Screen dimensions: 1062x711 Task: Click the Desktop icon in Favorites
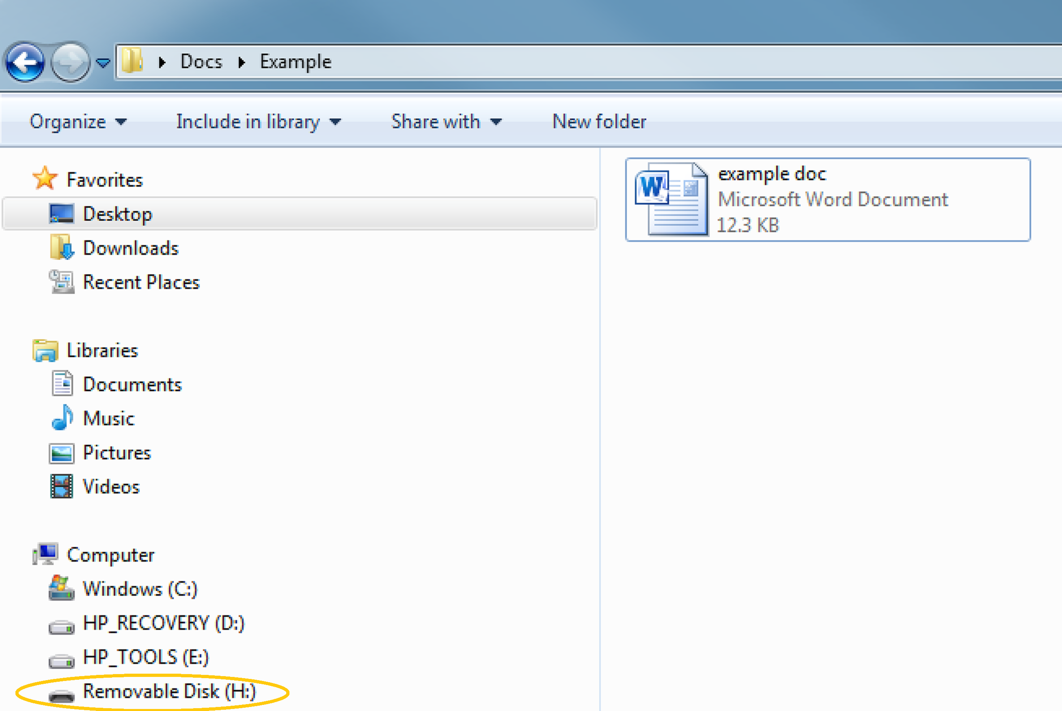61,213
